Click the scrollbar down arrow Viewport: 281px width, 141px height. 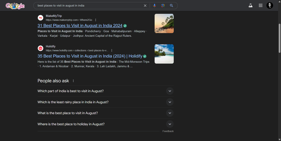point(279,139)
